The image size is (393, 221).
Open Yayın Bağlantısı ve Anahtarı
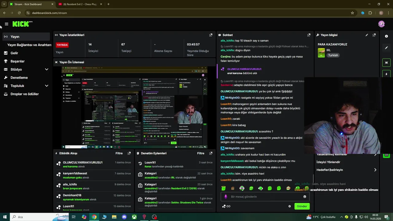[29, 45]
